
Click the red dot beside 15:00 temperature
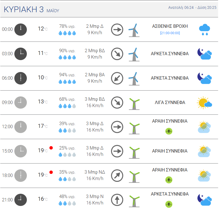[x=51, y=148]
